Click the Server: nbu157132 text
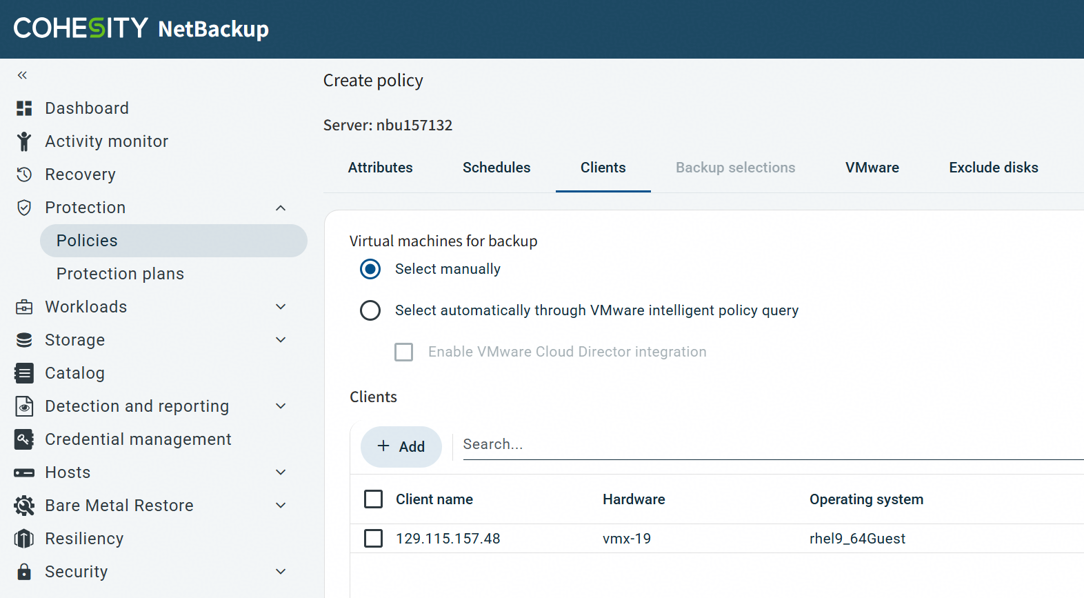 [x=388, y=126]
